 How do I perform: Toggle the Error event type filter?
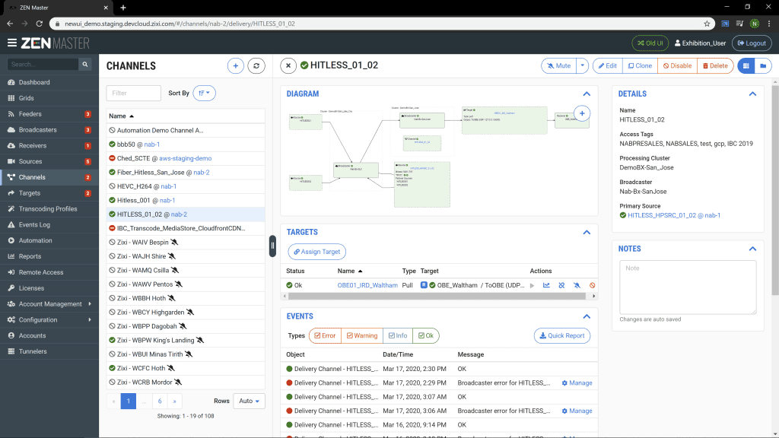click(325, 335)
